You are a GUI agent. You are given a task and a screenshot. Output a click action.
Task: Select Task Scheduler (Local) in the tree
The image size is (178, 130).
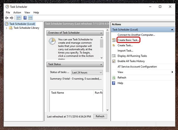22,24
